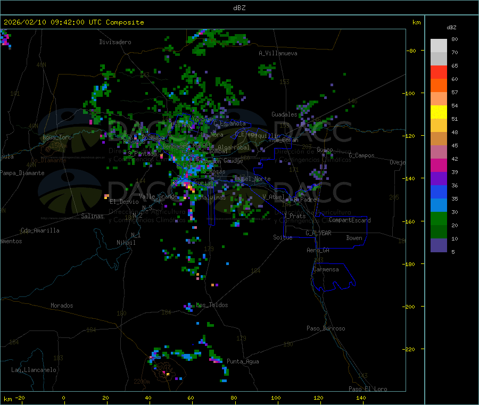
Task: Click the Algarrobal location label
Action: [234, 147]
